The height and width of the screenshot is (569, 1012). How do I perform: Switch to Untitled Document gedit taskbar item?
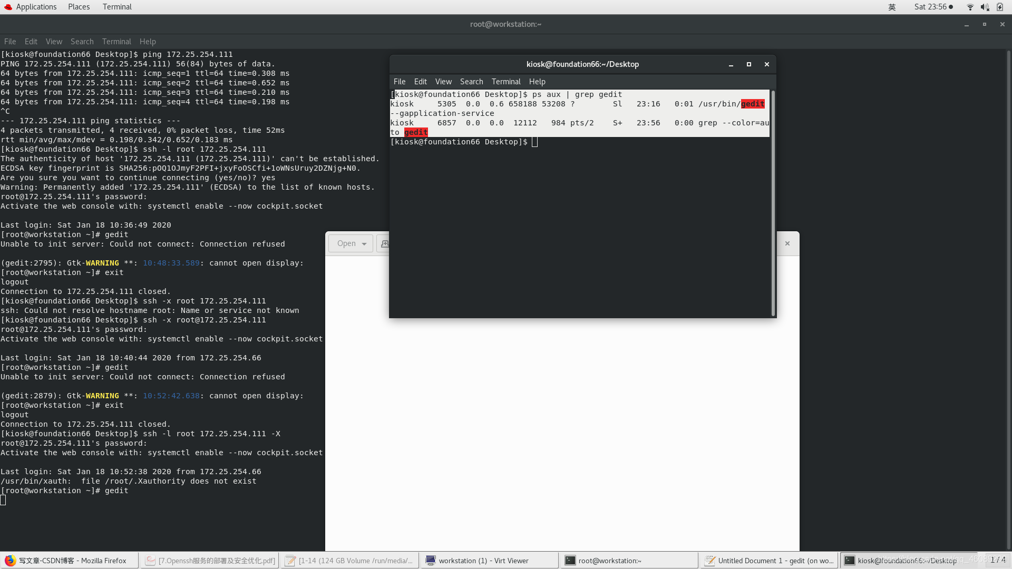(770, 561)
